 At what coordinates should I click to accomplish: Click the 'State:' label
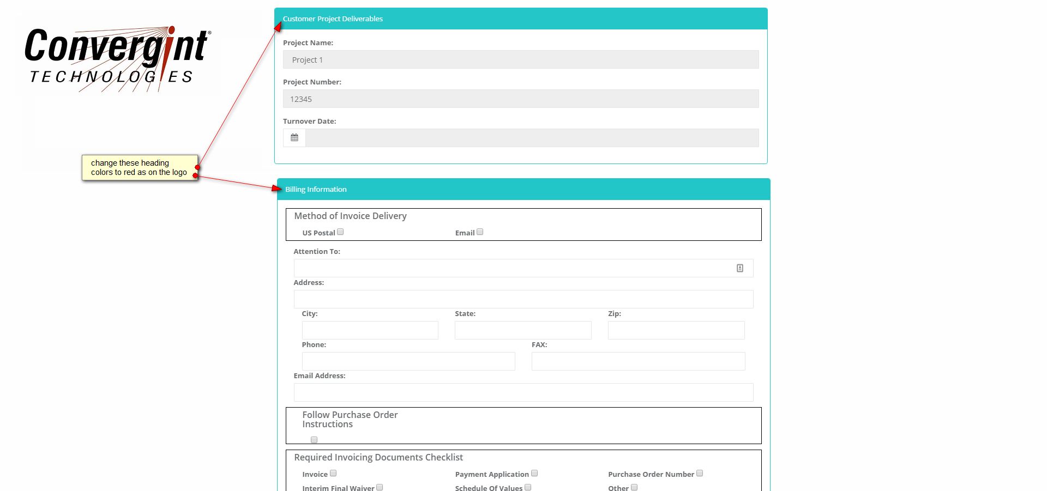[x=465, y=313]
